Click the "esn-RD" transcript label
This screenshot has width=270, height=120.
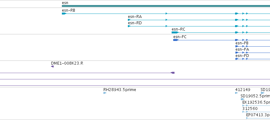(135, 23)
